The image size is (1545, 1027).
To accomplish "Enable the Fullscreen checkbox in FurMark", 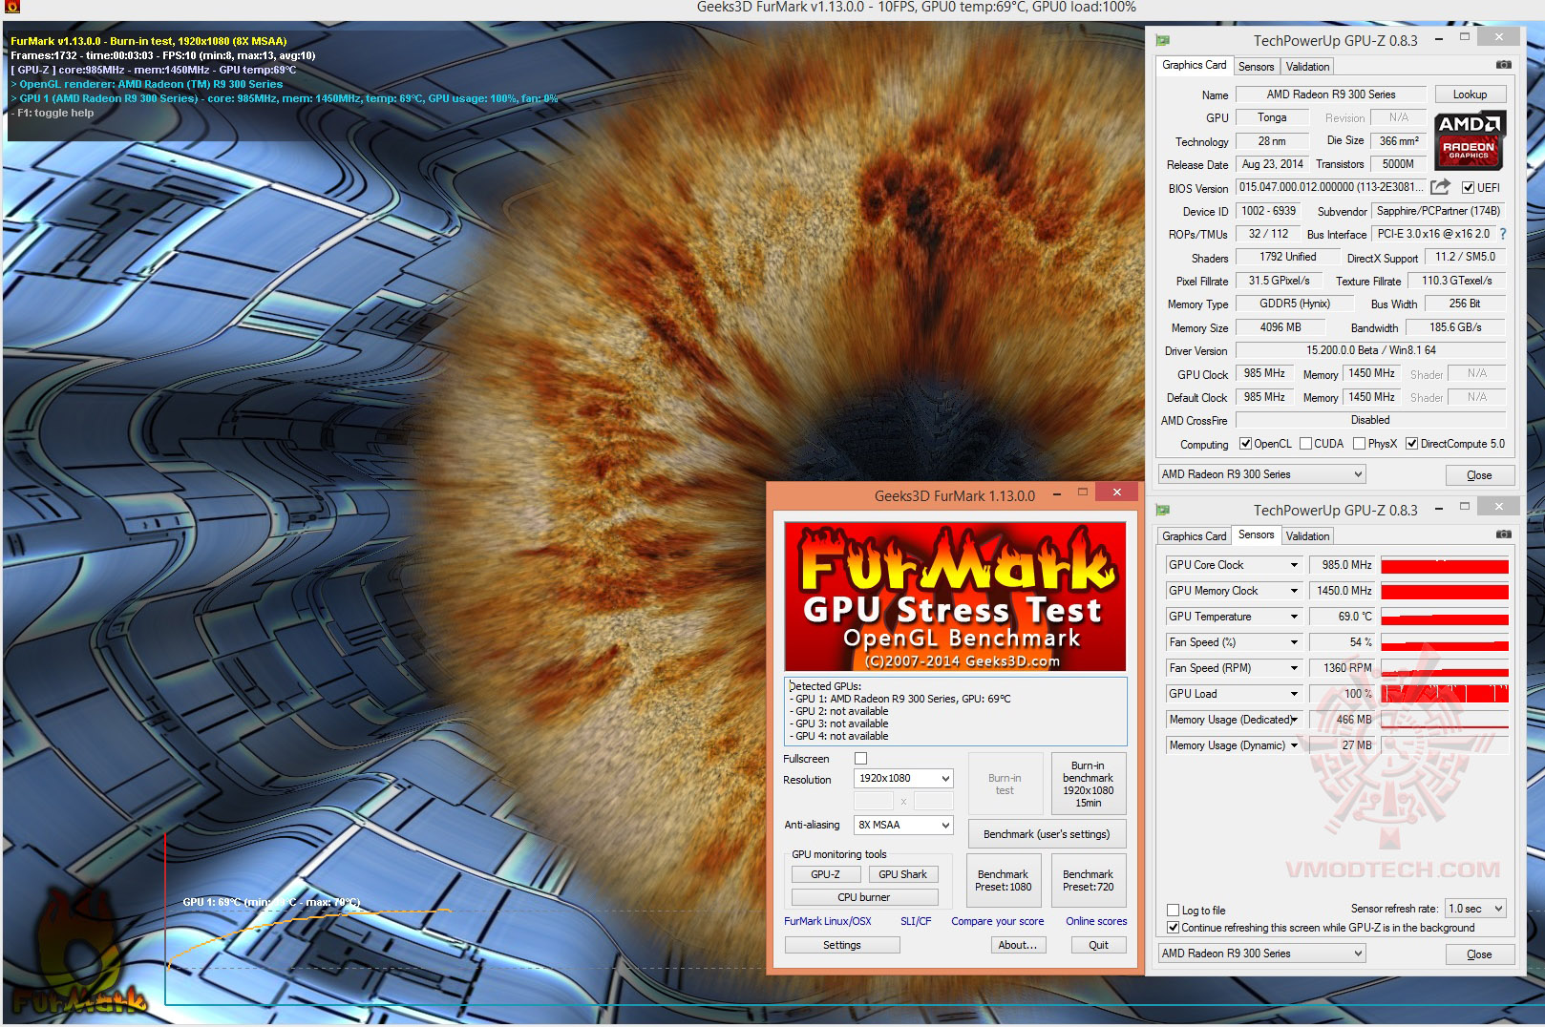I will click(860, 759).
